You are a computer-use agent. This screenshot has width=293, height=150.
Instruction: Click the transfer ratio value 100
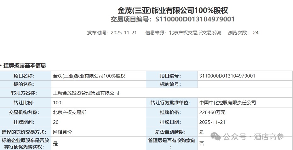[57, 102]
